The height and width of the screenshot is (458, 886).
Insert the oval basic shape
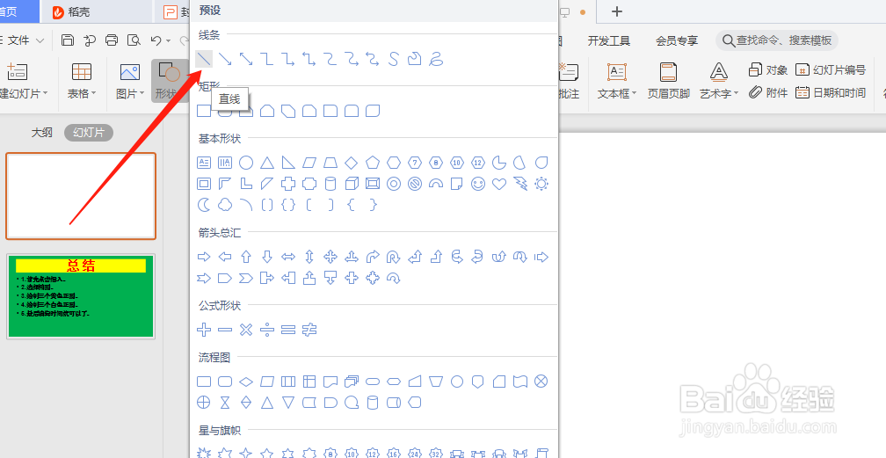coord(246,163)
